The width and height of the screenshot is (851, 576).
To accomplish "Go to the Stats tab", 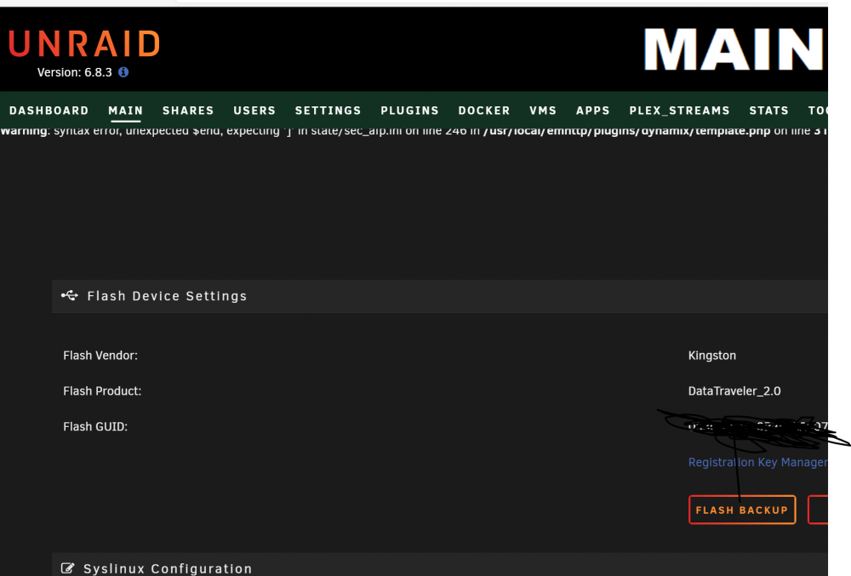I will (768, 111).
